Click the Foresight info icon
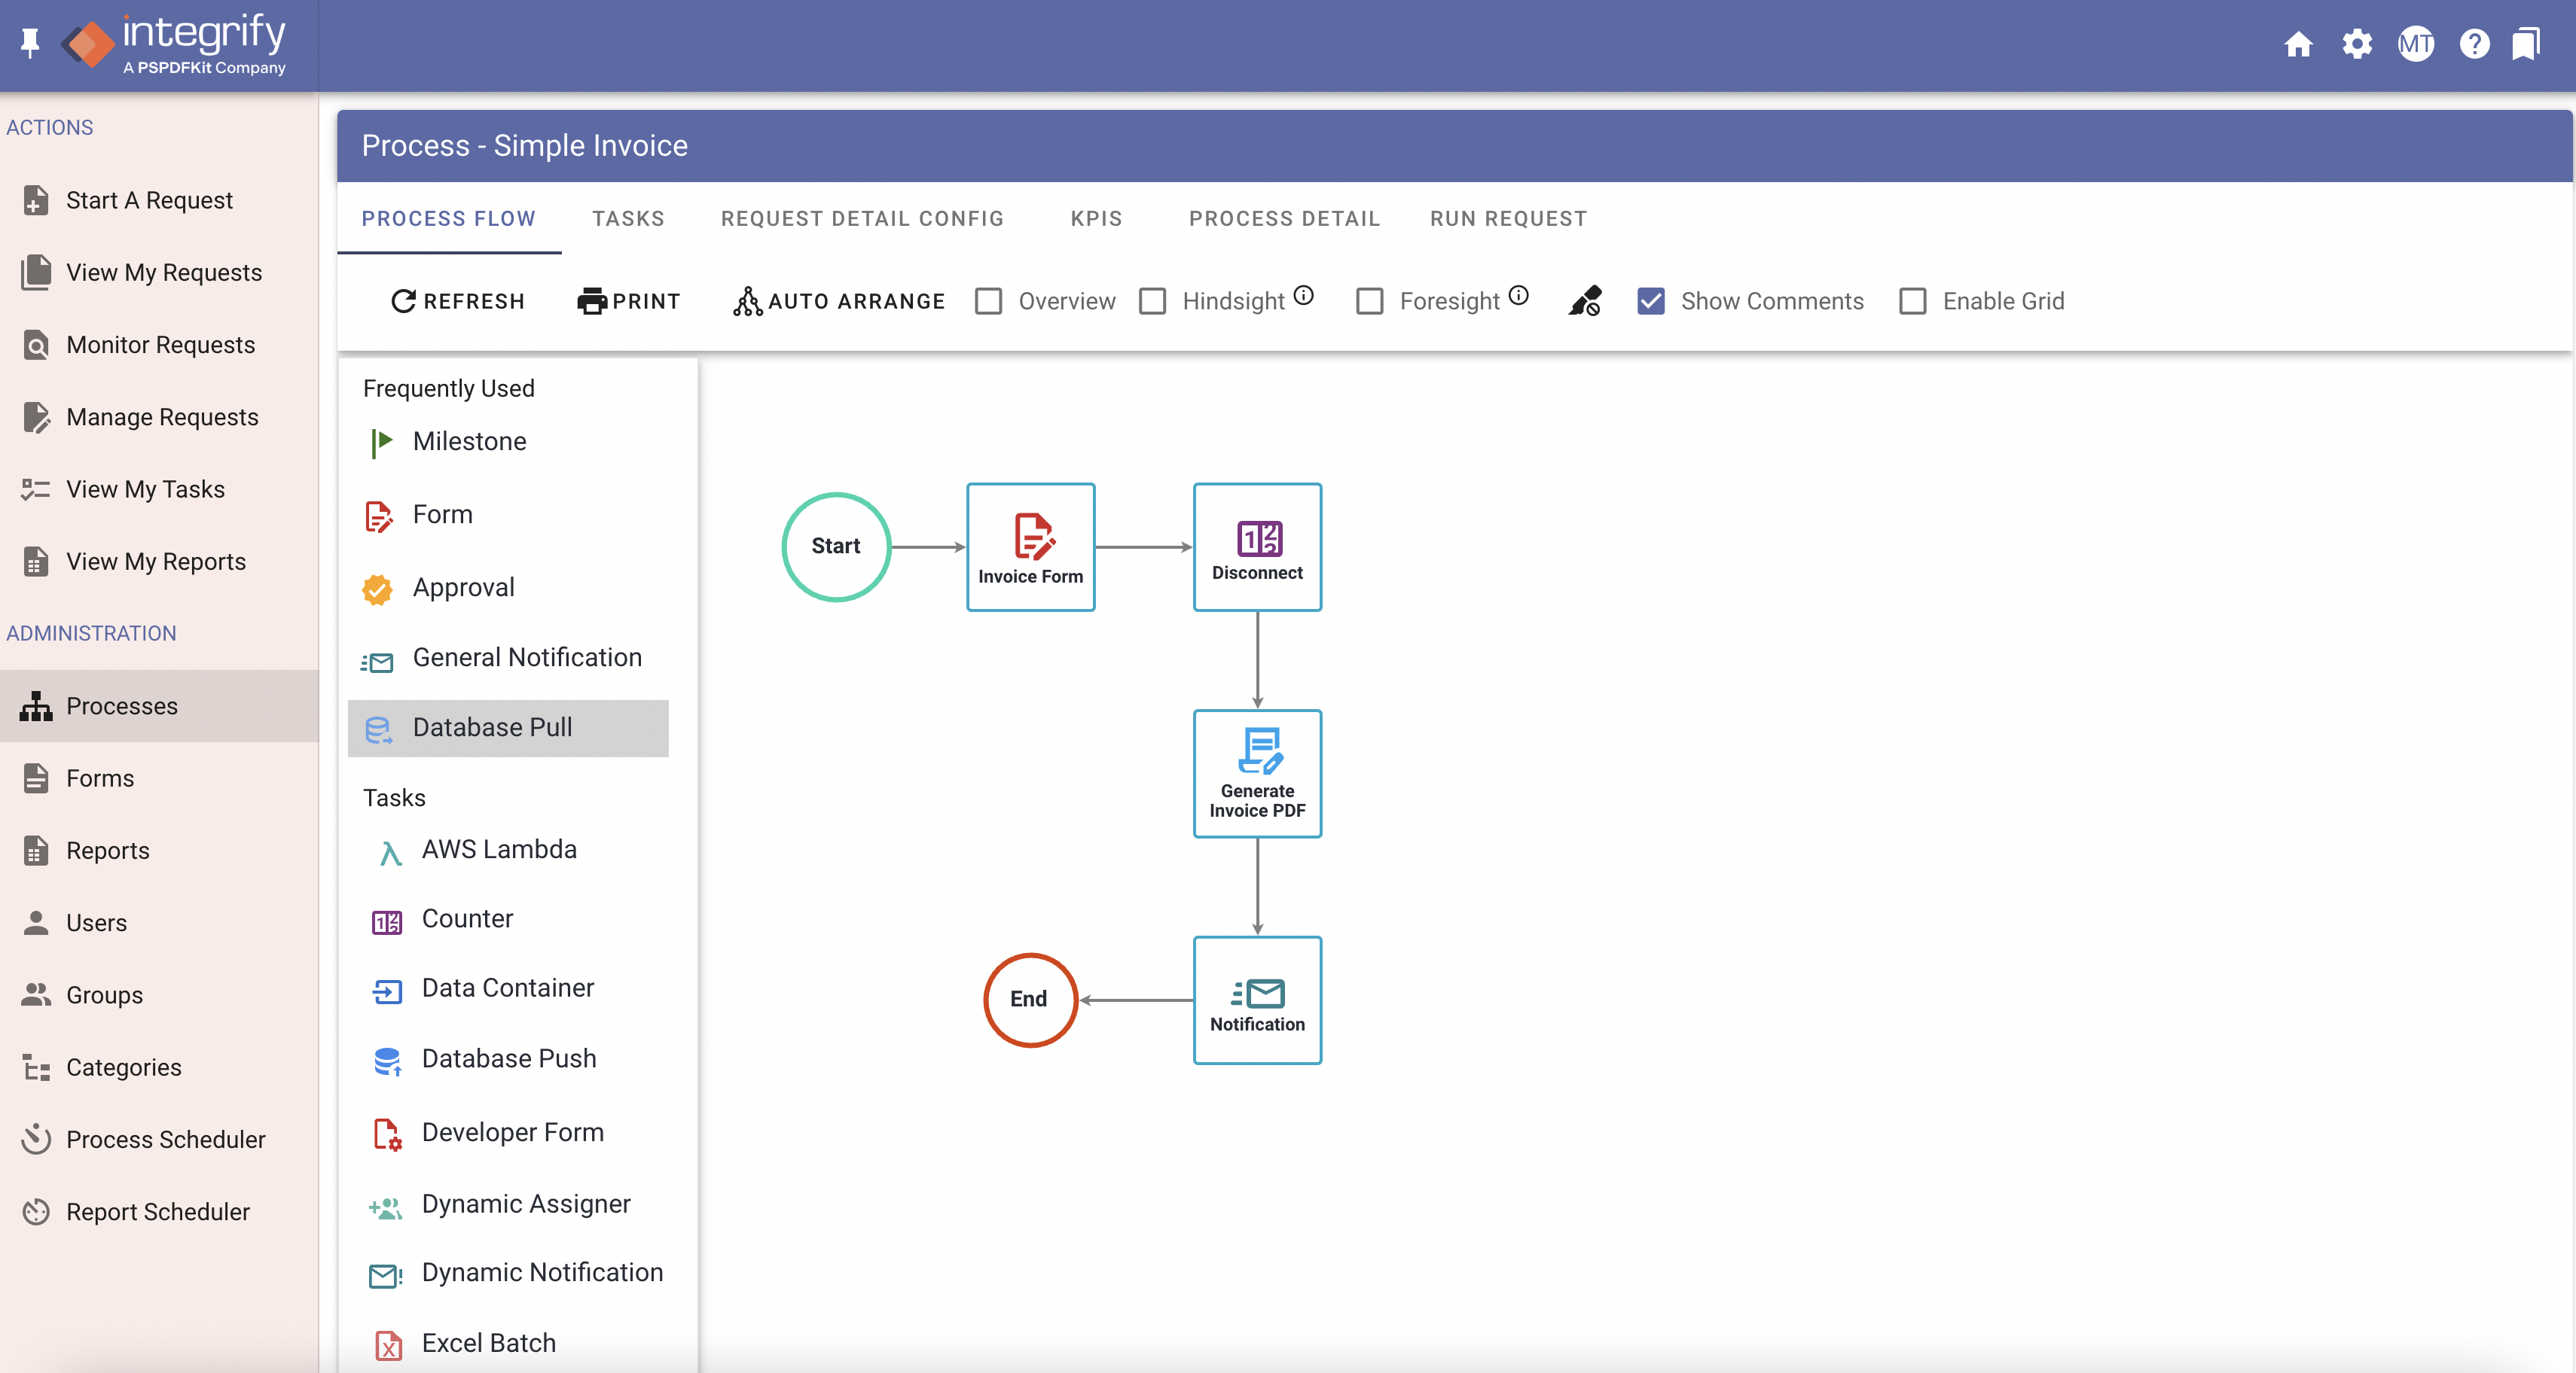 1519,296
